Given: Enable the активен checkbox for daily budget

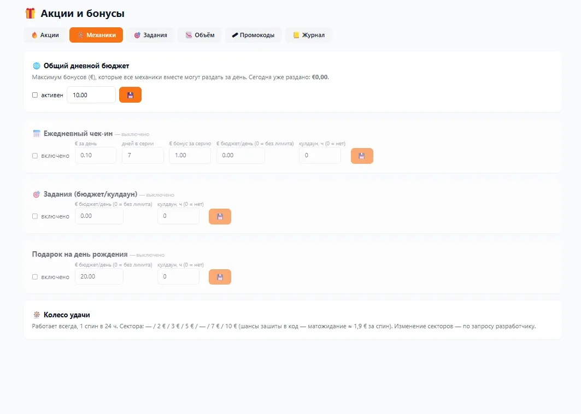Looking at the screenshot, I should (x=35, y=95).
